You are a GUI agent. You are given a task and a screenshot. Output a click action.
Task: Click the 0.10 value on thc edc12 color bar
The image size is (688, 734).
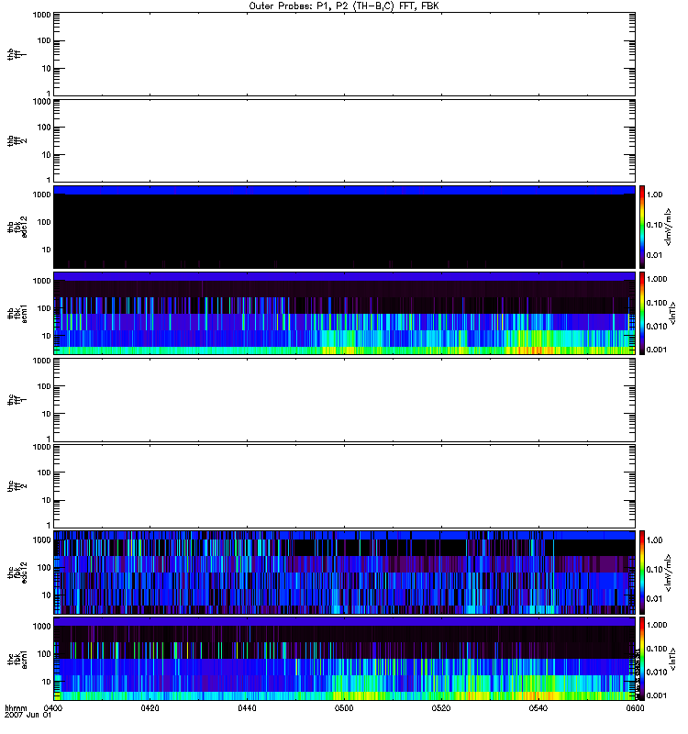(654, 570)
